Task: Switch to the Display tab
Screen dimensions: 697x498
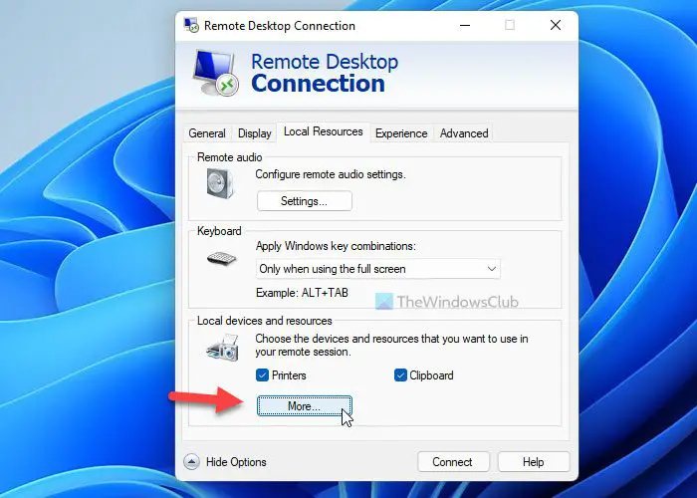Action: click(x=254, y=133)
